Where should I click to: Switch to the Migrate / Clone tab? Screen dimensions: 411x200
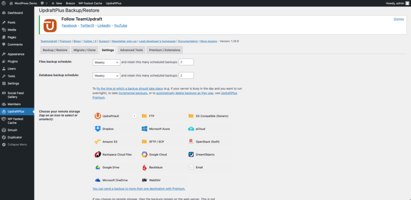[x=85, y=50]
